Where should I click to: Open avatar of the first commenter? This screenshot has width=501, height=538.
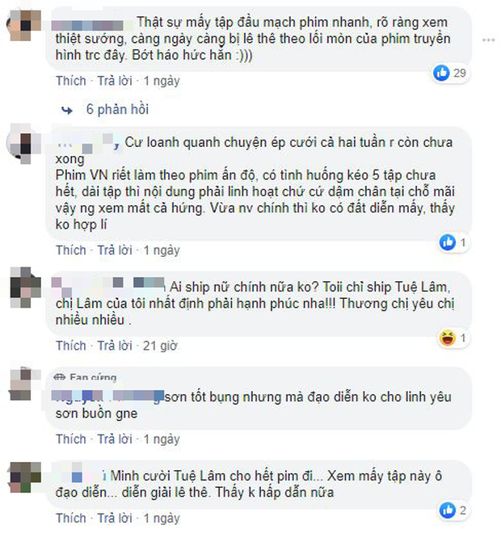point(24,26)
